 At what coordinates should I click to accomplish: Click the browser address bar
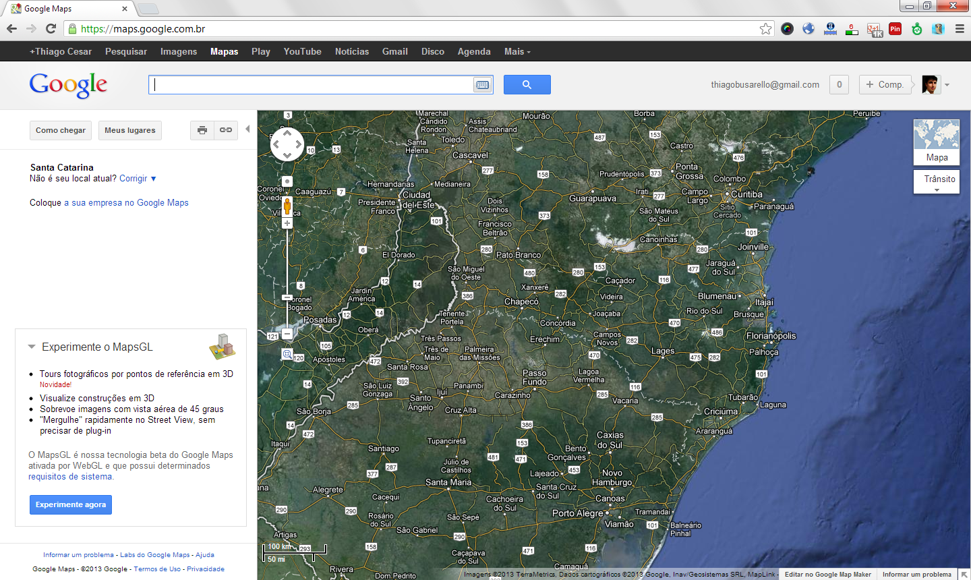pyautogui.click(x=418, y=28)
